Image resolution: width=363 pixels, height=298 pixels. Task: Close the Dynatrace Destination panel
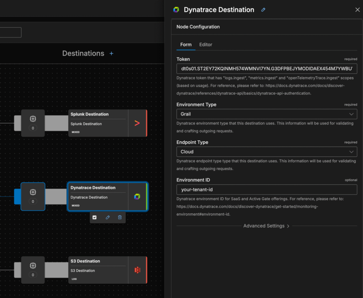(x=357, y=10)
